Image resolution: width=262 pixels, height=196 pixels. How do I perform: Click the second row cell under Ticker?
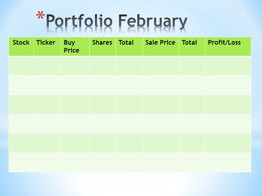[47, 85]
